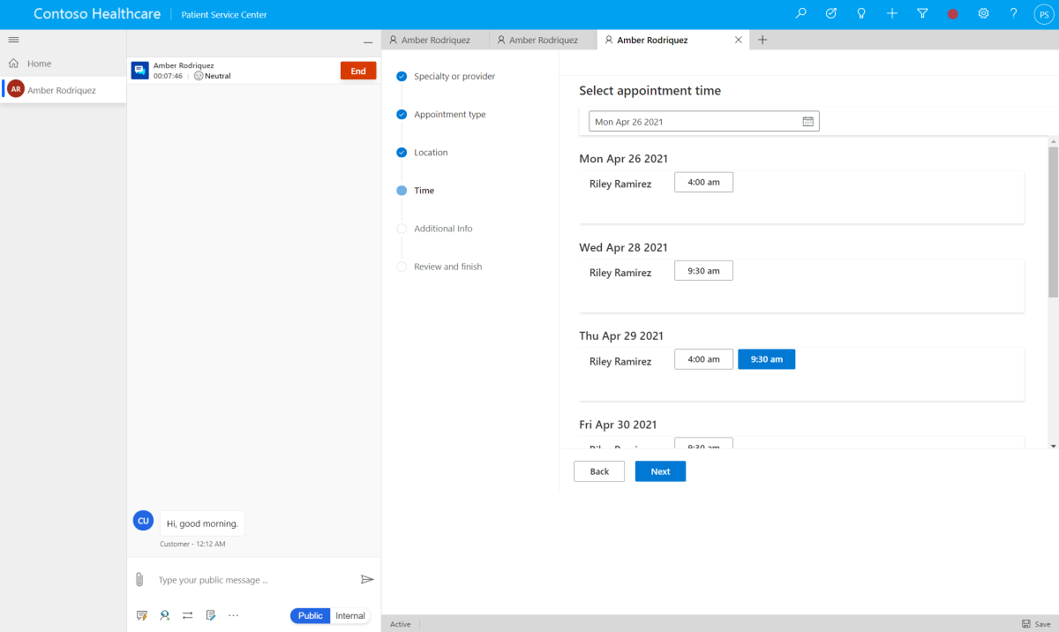Open the settings gear
This screenshot has height=632, width=1059.
[983, 14]
